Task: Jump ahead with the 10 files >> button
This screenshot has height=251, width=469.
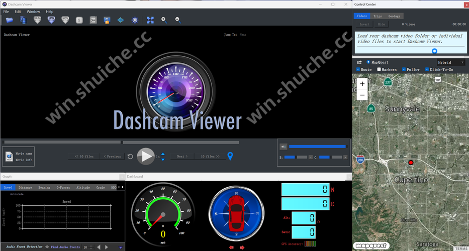Action: pyautogui.click(x=210, y=156)
